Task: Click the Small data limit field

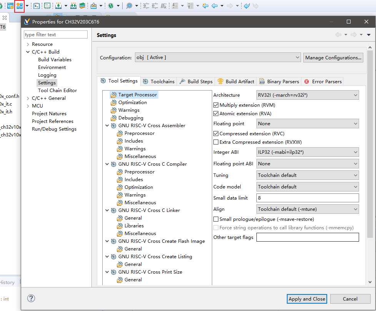Action: tap(308, 198)
